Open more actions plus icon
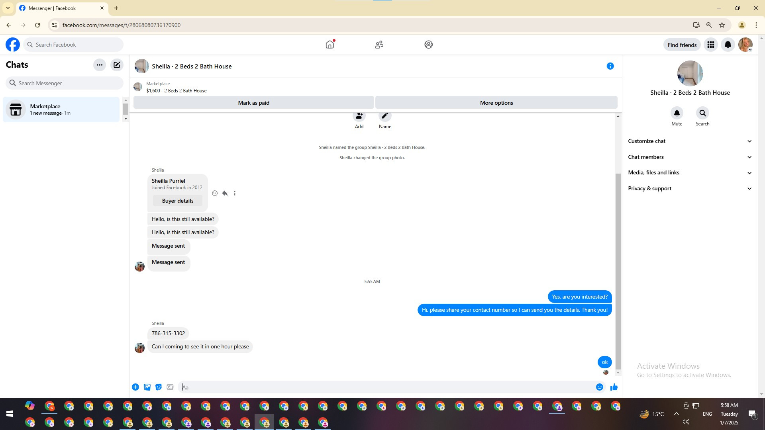765x430 pixels. tap(135, 387)
